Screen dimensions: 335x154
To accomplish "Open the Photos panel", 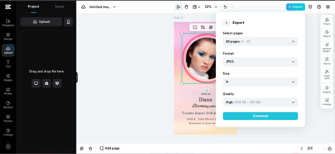I will click(8, 91).
